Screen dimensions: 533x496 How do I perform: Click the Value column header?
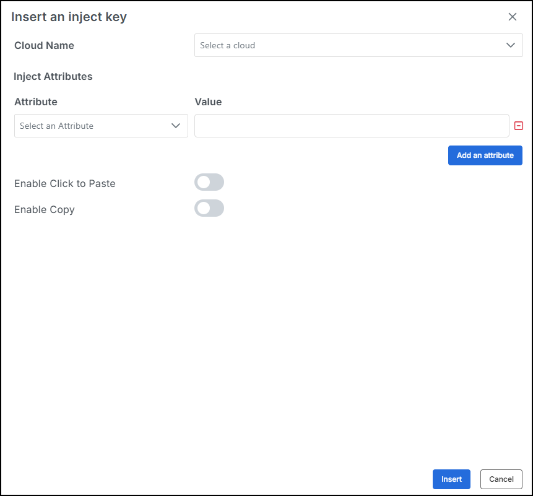click(x=208, y=102)
